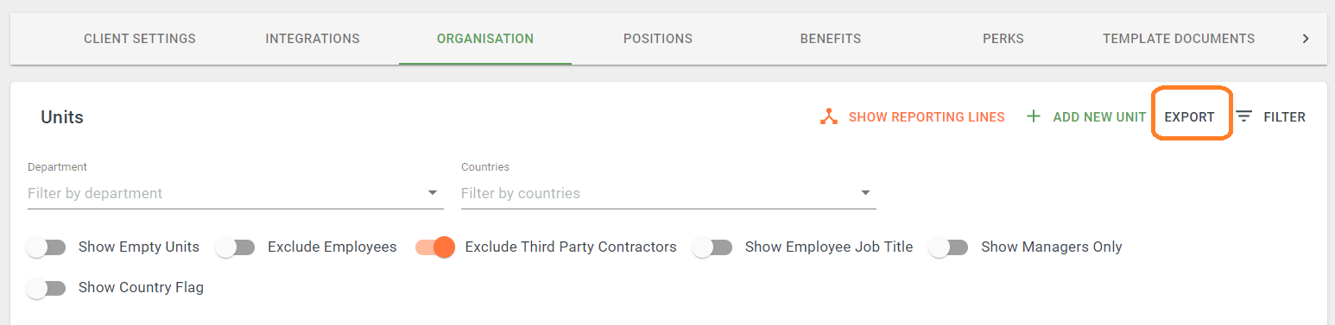
Task: Click the reporting lines hierarchy icon
Action: [829, 116]
